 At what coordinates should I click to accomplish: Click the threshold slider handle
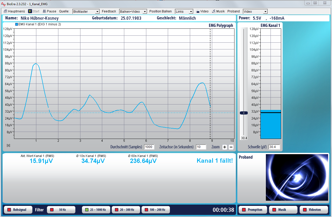coord(244,113)
